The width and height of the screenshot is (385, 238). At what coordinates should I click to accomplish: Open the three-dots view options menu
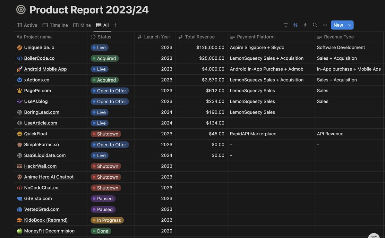click(325, 25)
